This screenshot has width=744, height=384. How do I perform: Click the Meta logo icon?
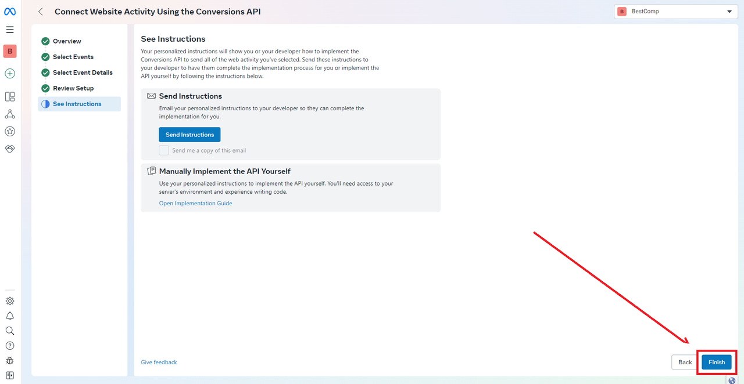click(10, 12)
